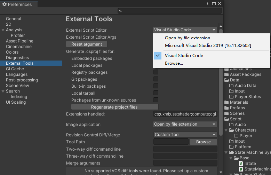Collapse the Analysis section in sidebar
The width and height of the screenshot is (271, 175).
pyautogui.click(x=3, y=30)
